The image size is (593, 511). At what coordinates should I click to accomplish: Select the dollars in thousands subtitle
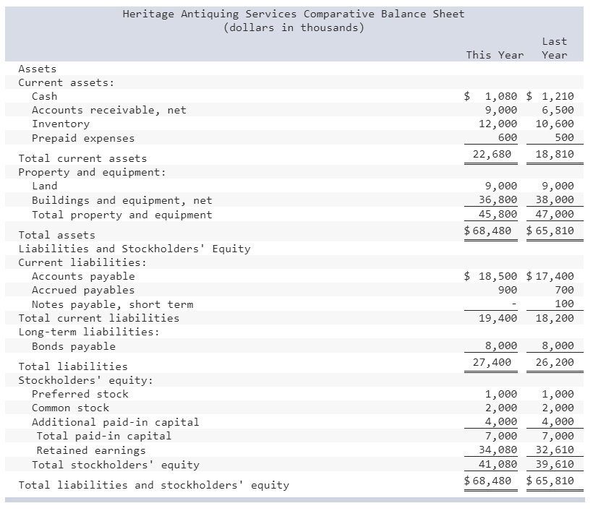coord(294,27)
